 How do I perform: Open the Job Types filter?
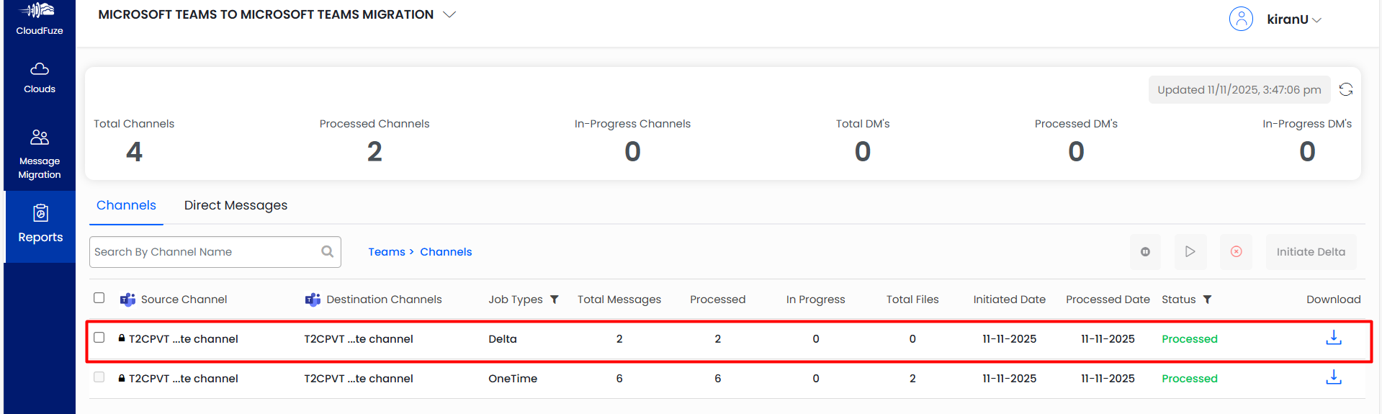tap(555, 300)
